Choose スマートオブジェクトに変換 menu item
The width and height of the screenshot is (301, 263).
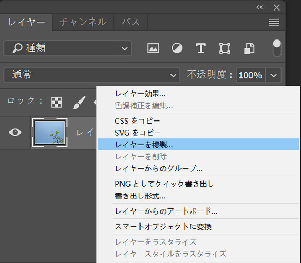tap(198, 227)
